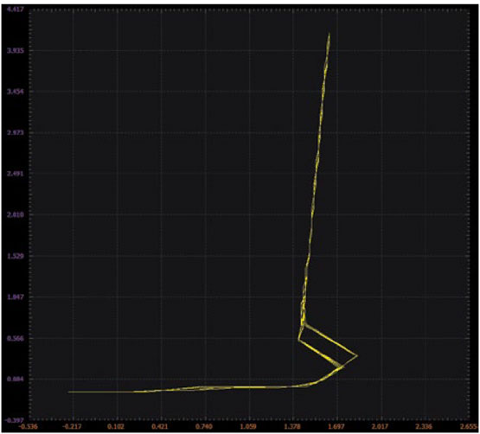Screen dimensions: 480x434
Task: Click the 0.421 horizontal axis label
Action: (x=162, y=427)
